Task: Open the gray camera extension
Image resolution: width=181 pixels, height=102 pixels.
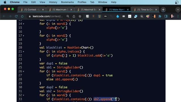Action: coord(124,16)
